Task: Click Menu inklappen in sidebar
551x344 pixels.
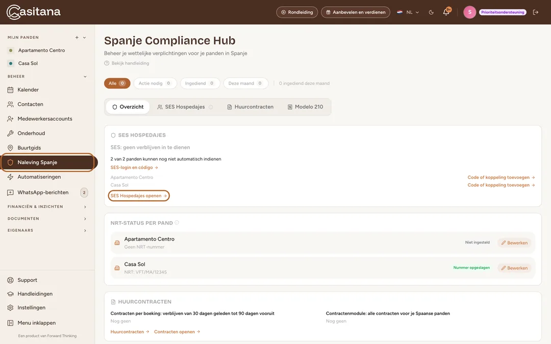Action: (37, 323)
